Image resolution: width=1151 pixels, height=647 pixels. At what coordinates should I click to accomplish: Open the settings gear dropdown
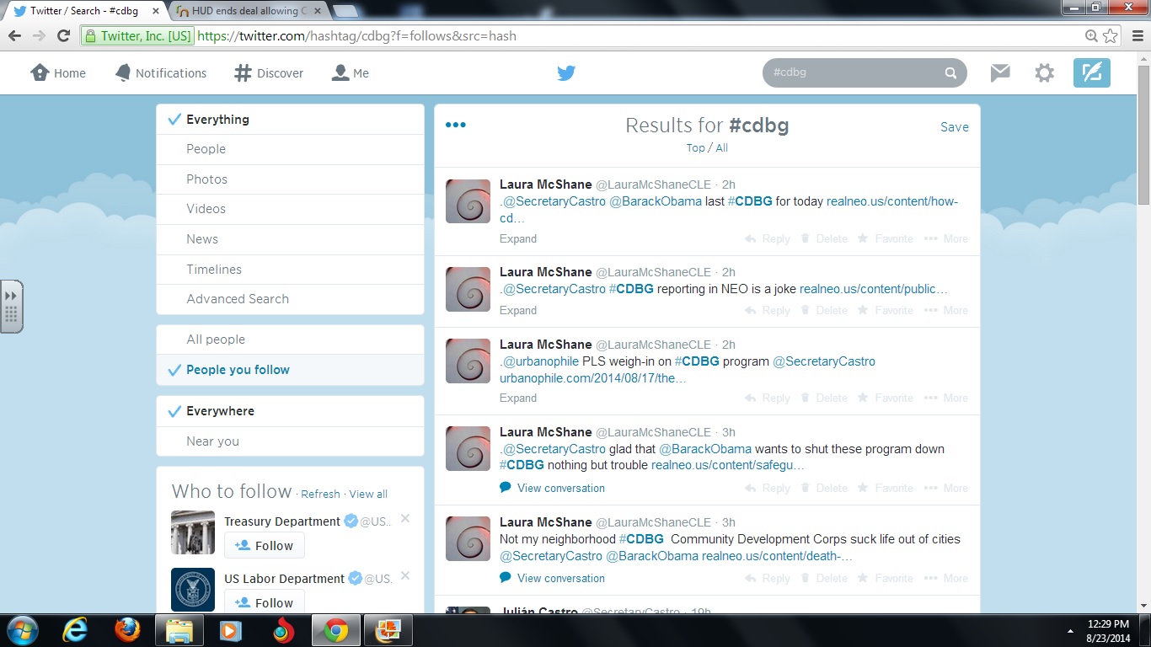click(1044, 73)
